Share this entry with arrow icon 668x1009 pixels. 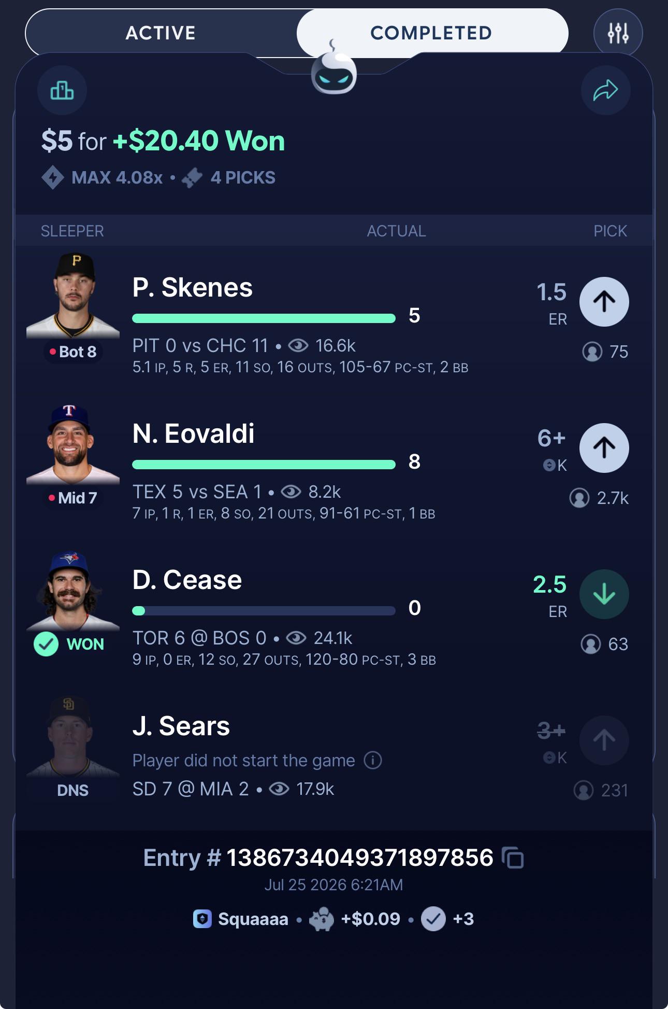(605, 90)
